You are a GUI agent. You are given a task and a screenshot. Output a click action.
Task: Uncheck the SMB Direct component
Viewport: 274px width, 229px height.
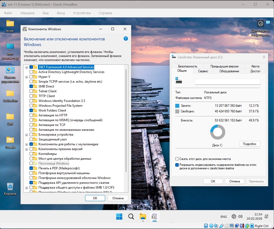(x=31, y=86)
